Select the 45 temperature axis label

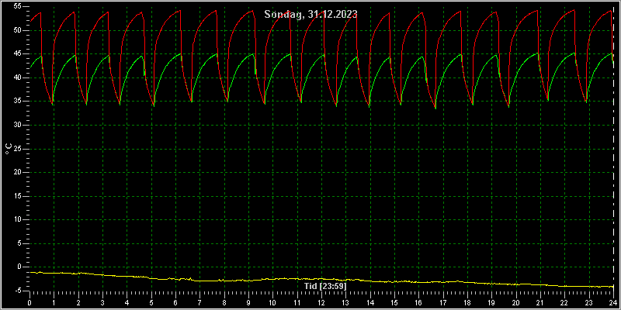click(x=19, y=53)
